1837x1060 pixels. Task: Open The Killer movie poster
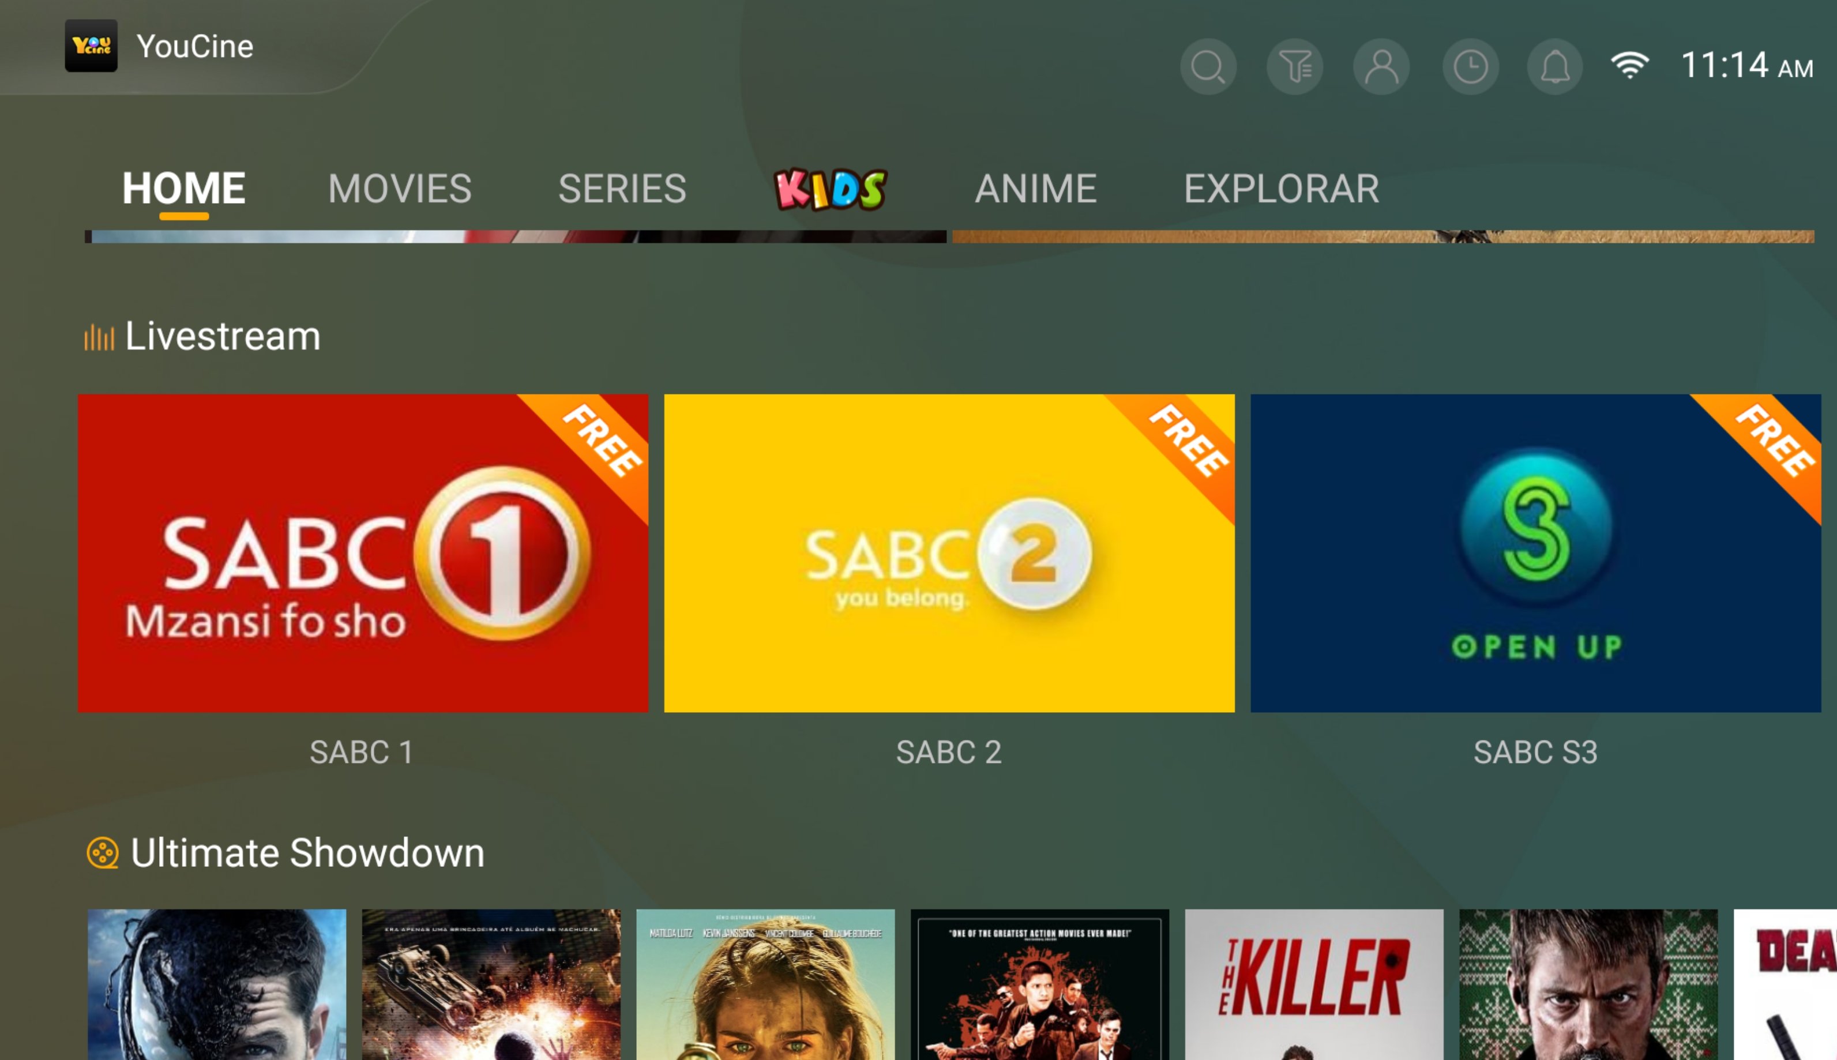pos(1313,984)
